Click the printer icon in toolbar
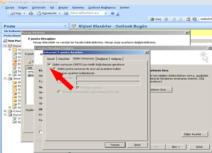This screenshot has height=153, width=212. pos(31,13)
